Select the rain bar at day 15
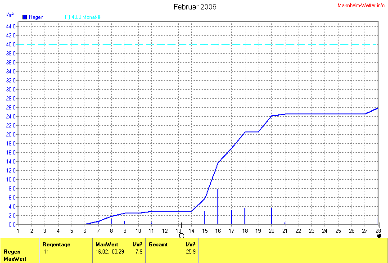Screen dimensions: 388x263 click(205, 218)
